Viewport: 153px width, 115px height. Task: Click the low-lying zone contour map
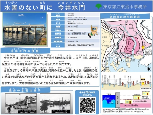pos(126,46)
